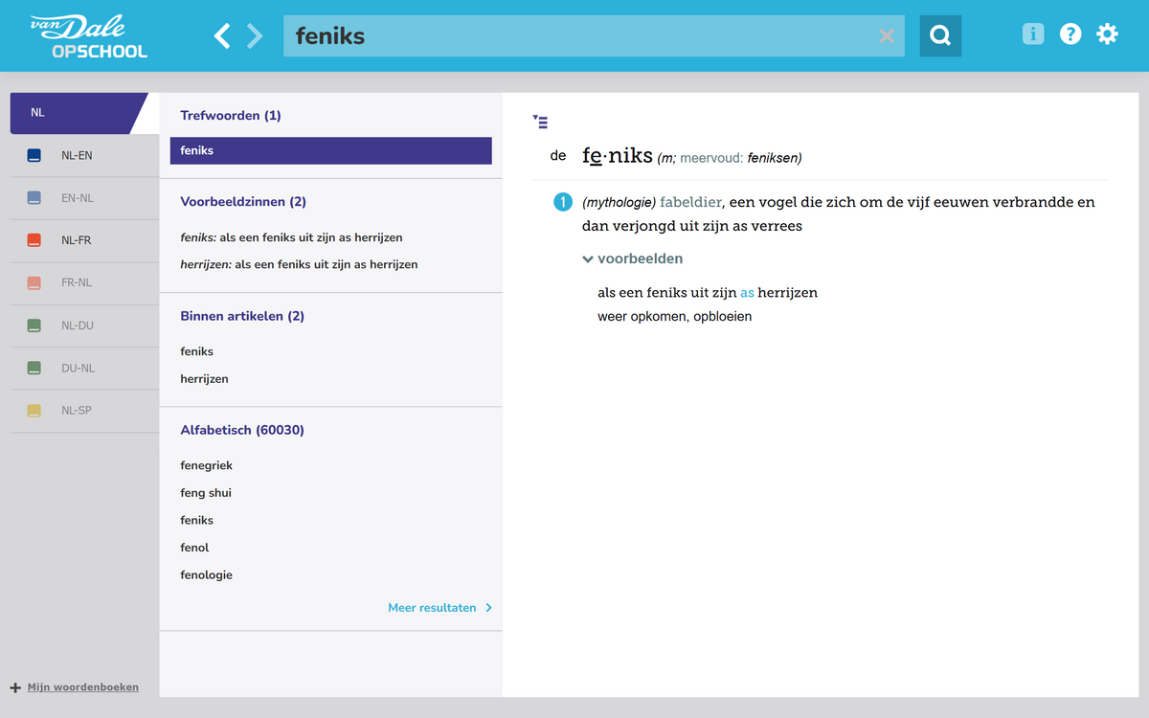1149x718 pixels.
Task: Select the NL-SP dictionary book icon
Action: pos(34,411)
